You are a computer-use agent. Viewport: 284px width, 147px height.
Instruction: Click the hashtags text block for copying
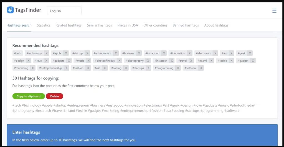(x=133, y=108)
